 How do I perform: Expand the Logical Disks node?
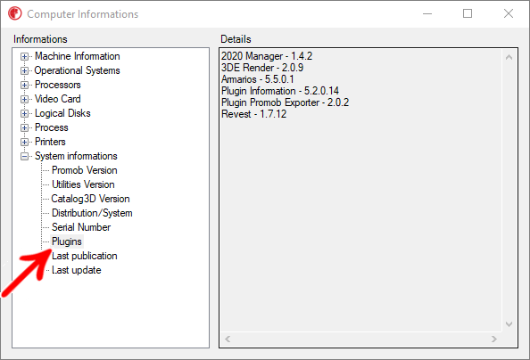click(24, 113)
